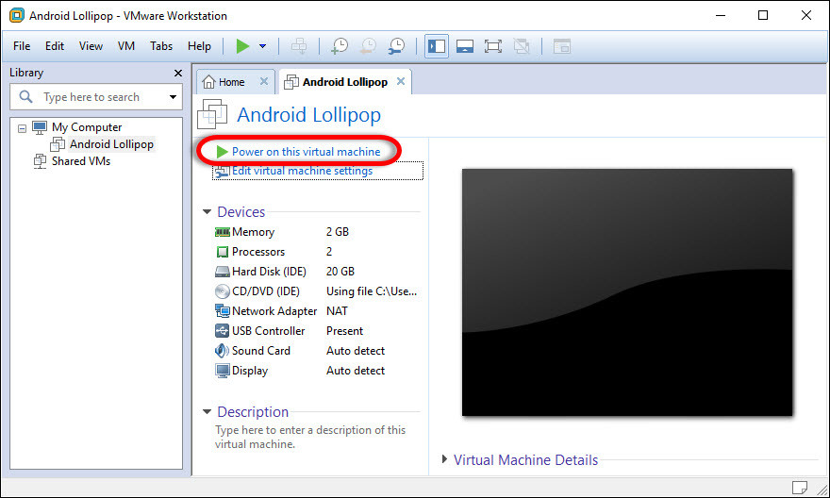Click the Display monitor icon
The height and width of the screenshot is (498, 830).
click(x=223, y=371)
